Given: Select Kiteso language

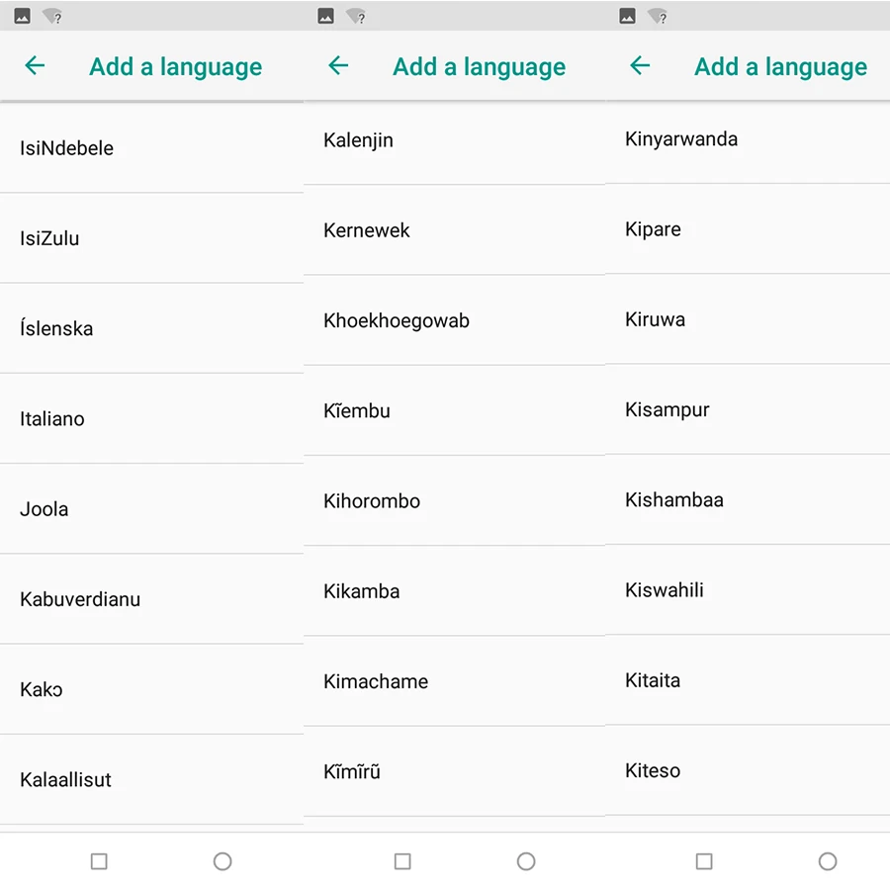Looking at the screenshot, I should pos(748,770).
